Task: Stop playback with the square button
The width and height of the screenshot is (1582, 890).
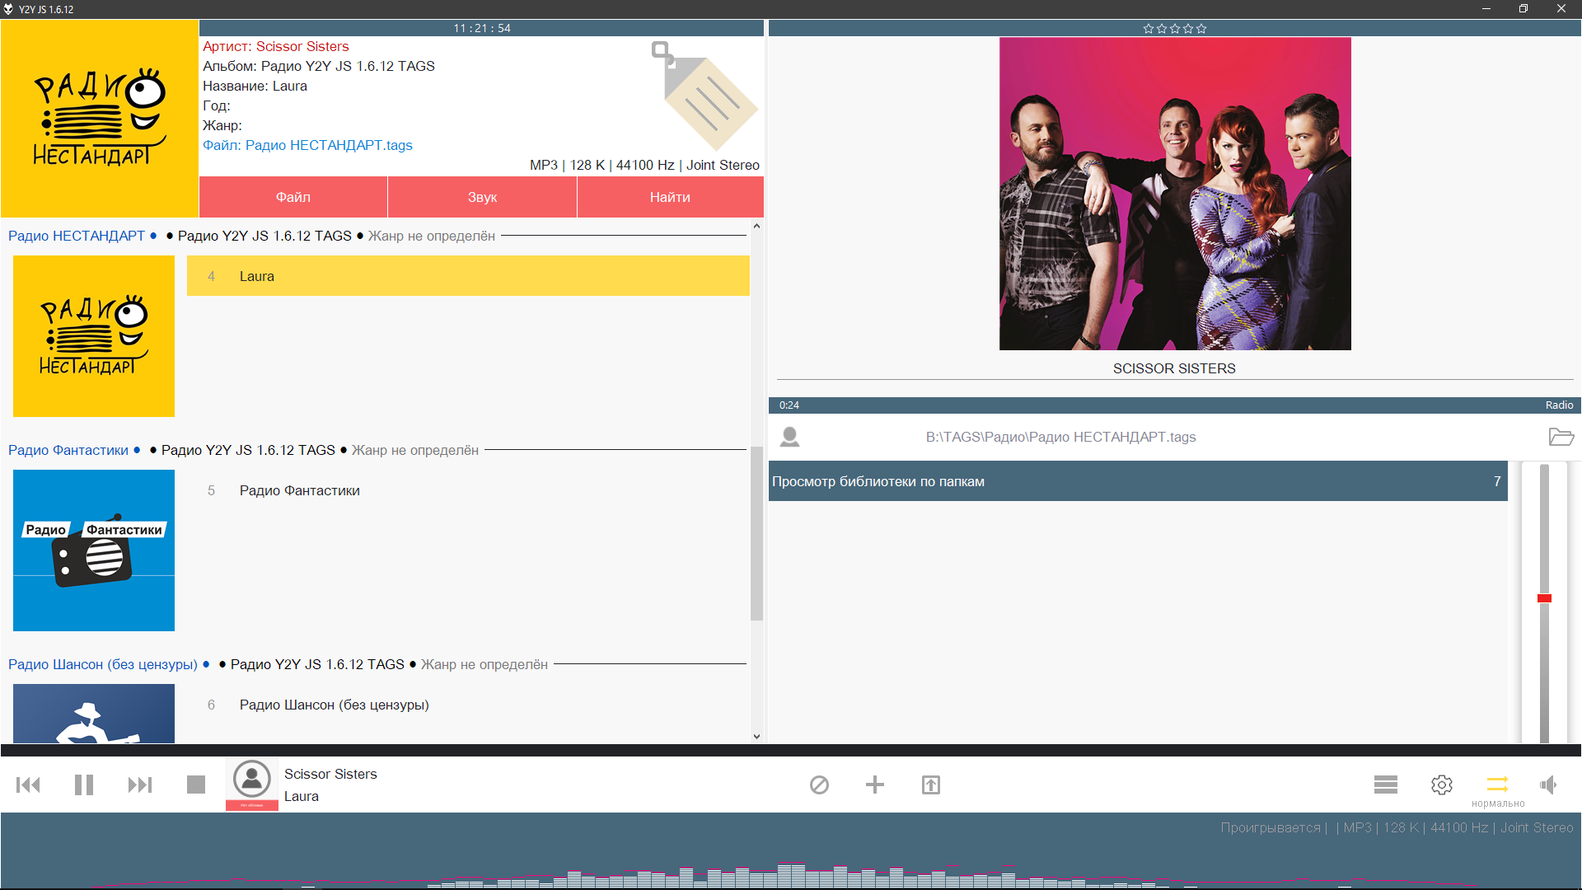Action: coord(196,785)
